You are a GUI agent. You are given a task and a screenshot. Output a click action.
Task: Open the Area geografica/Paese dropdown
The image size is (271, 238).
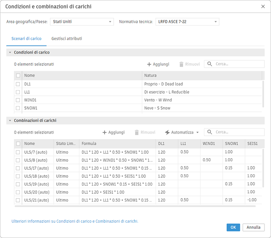point(81,22)
